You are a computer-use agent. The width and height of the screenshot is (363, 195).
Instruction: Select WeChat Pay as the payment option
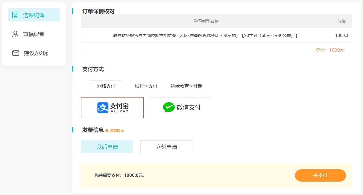click(x=181, y=107)
